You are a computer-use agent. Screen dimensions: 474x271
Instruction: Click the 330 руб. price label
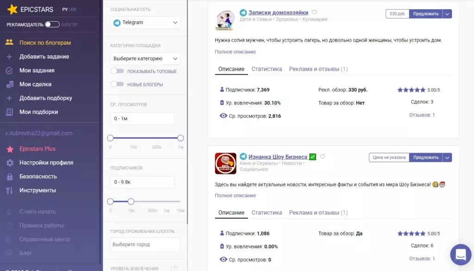(x=397, y=14)
